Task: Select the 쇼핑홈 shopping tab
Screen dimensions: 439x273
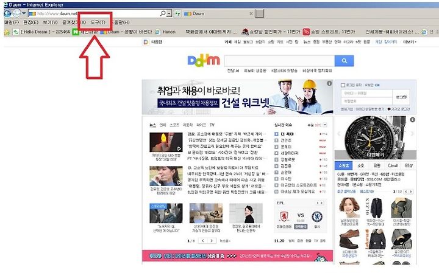Action: [343, 166]
